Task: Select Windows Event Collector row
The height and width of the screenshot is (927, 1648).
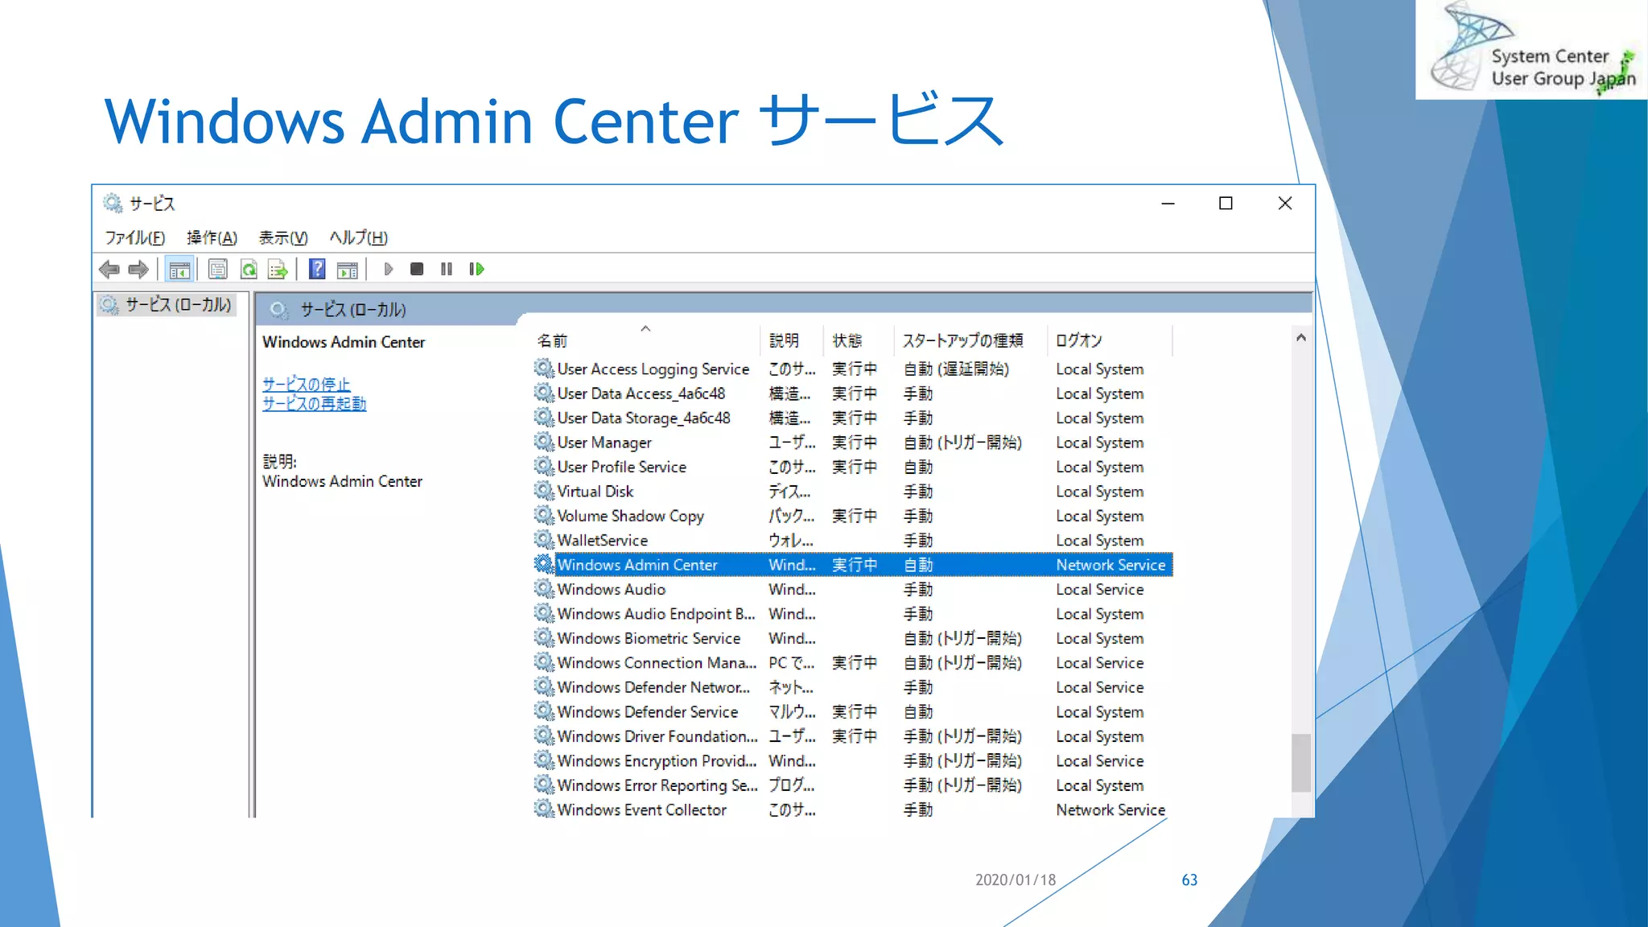Action: pos(852,810)
